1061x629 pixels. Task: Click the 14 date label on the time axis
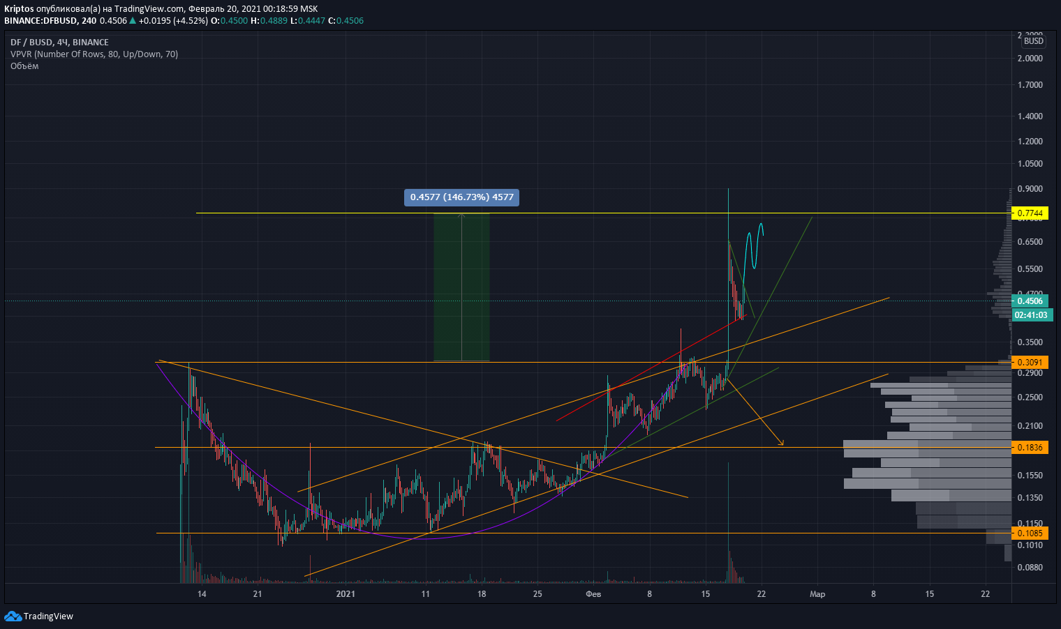[x=202, y=594]
